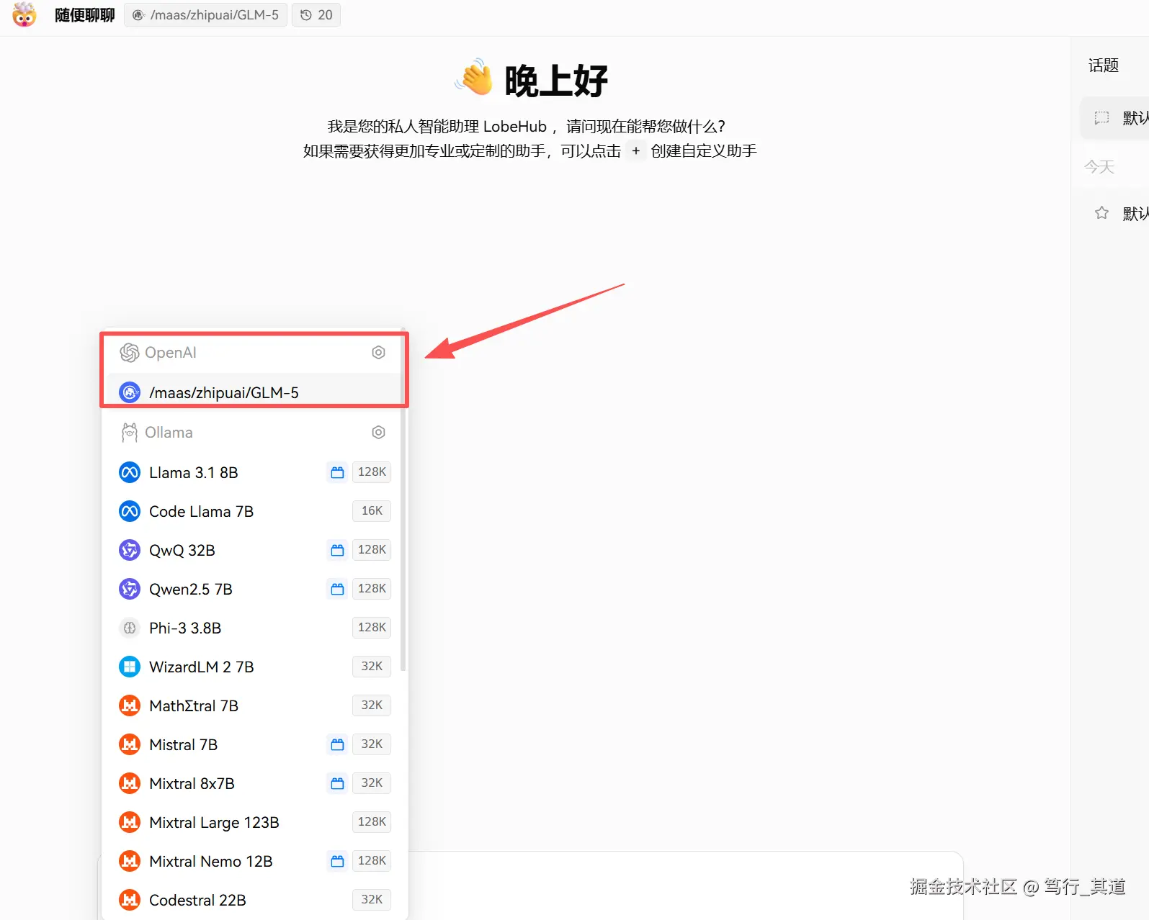Click the Mistral icon beside Codestral 22B
This screenshot has width=1149, height=920.
click(x=130, y=900)
